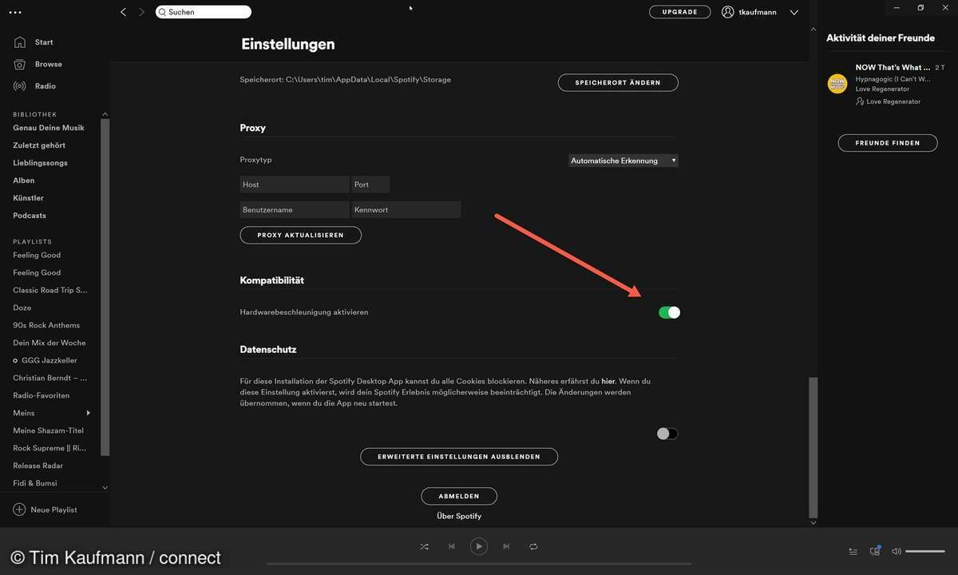Click sidebar scroll up arrow
Image resolution: width=958 pixels, height=575 pixels.
point(105,114)
